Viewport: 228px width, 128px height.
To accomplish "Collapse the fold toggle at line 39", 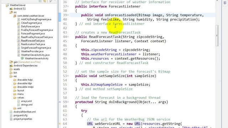I will pyautogui.click(x=68, y=15).
